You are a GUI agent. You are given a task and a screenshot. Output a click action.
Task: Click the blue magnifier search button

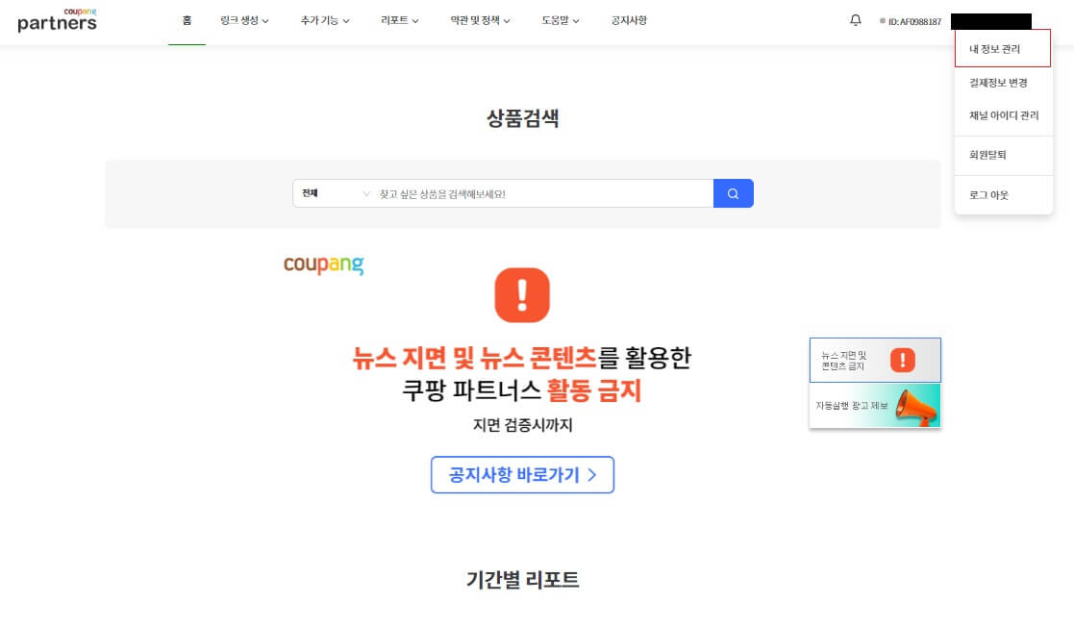(733, 194)
